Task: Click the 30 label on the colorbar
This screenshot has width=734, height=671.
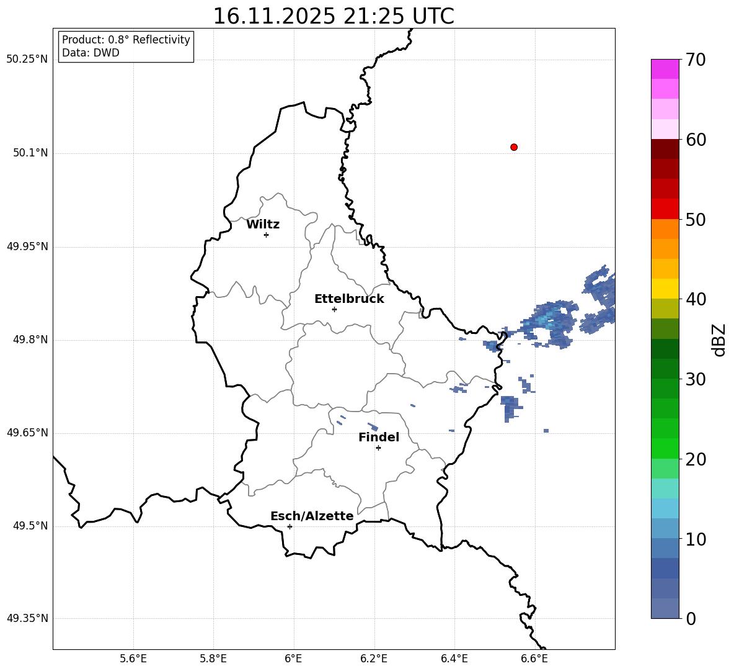Action: (696, 379)
